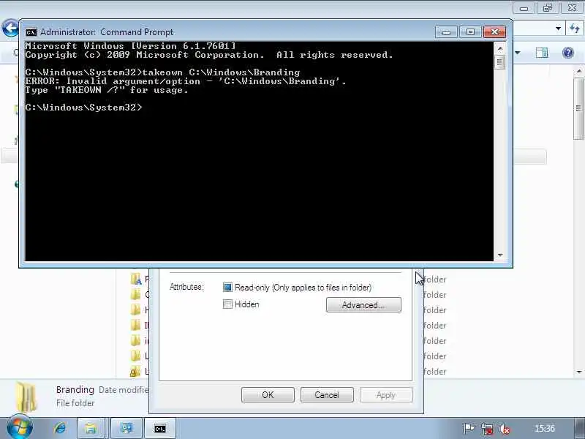
Task: Click the Explorer file list scrollbar thumb
Action: pyautogui.click(x=579, y=108)
